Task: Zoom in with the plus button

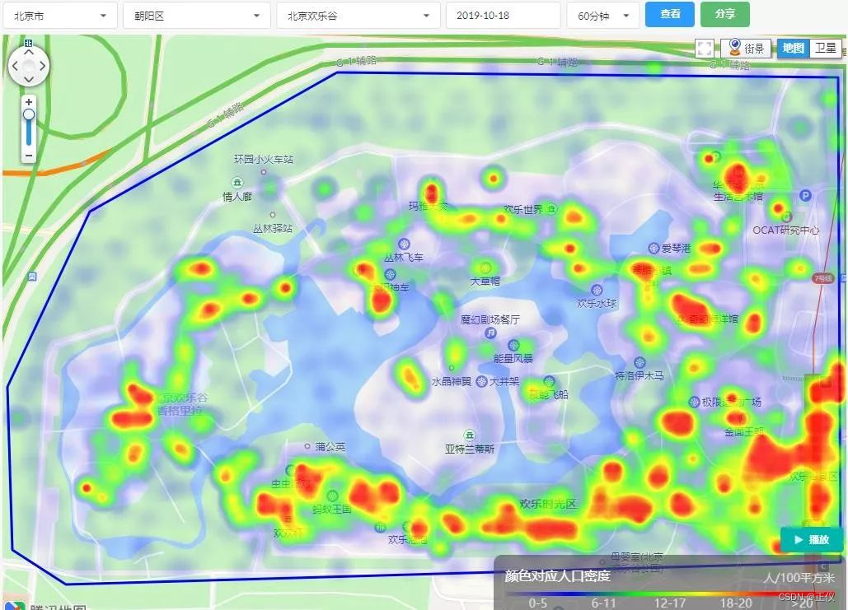Action: click(x=29, y=102)
